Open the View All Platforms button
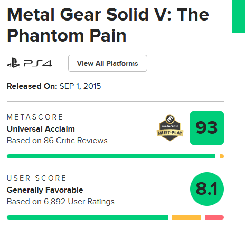This screenshot has height=229, width=245. point(108,63)
